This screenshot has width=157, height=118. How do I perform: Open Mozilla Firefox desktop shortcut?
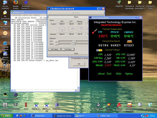(x=16, y=5)
